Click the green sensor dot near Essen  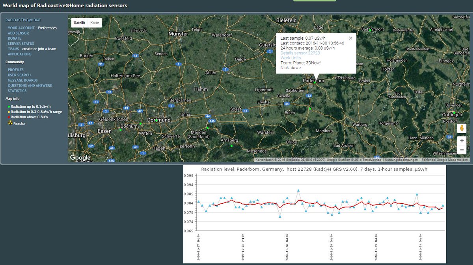point(121,130)
